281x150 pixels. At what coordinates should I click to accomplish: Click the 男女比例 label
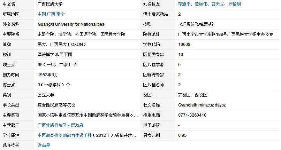(151, 135)
